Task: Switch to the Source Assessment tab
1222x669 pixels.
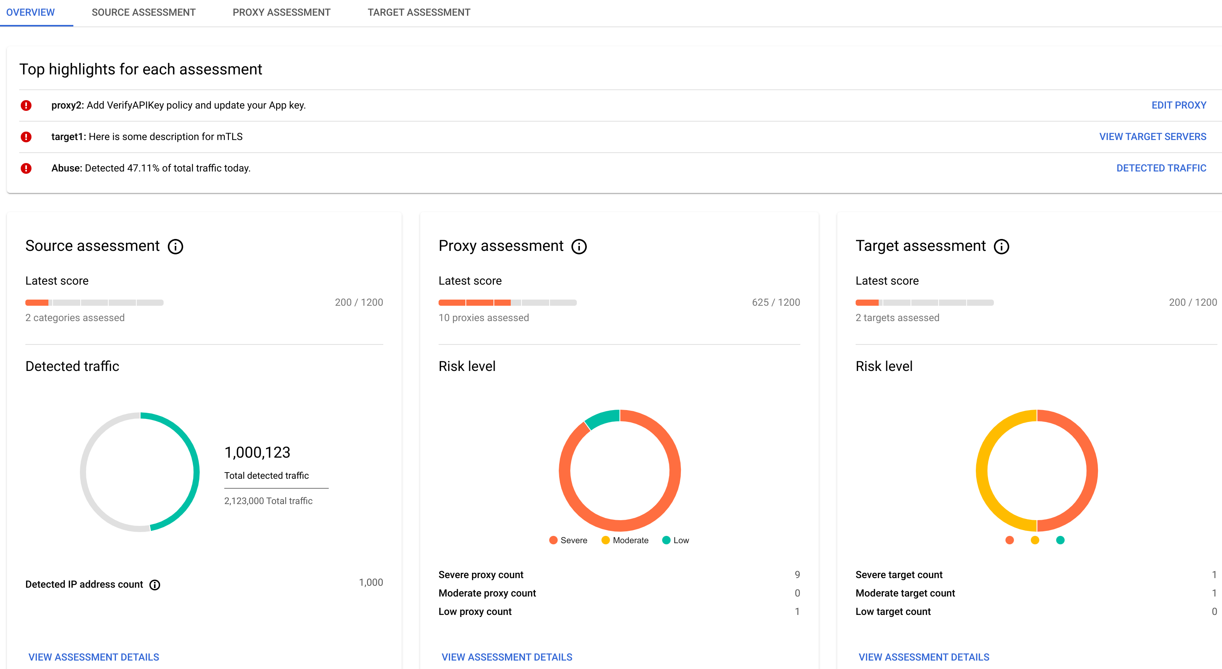Action: 144,12
